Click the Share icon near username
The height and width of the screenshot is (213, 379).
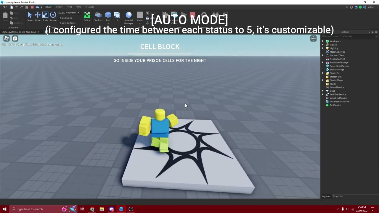point(364,7)
